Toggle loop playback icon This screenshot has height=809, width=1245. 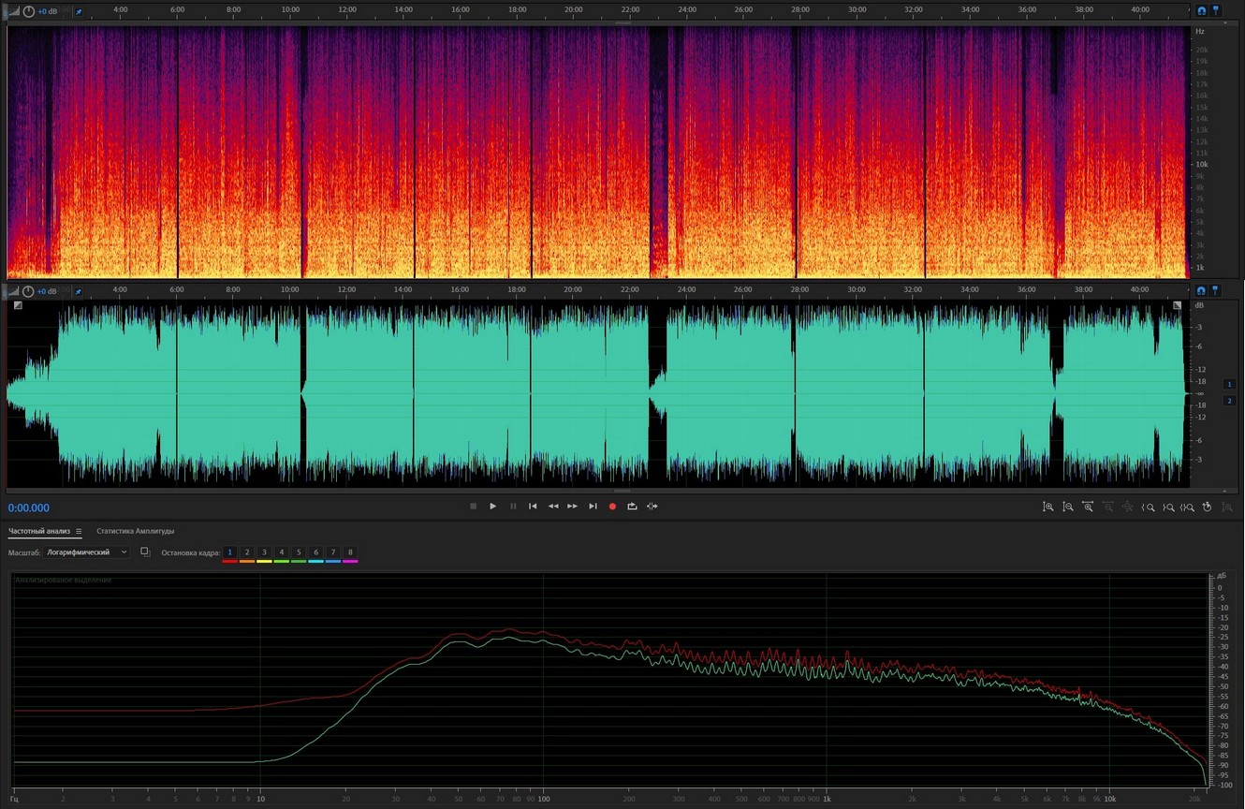tap(632, 507)
